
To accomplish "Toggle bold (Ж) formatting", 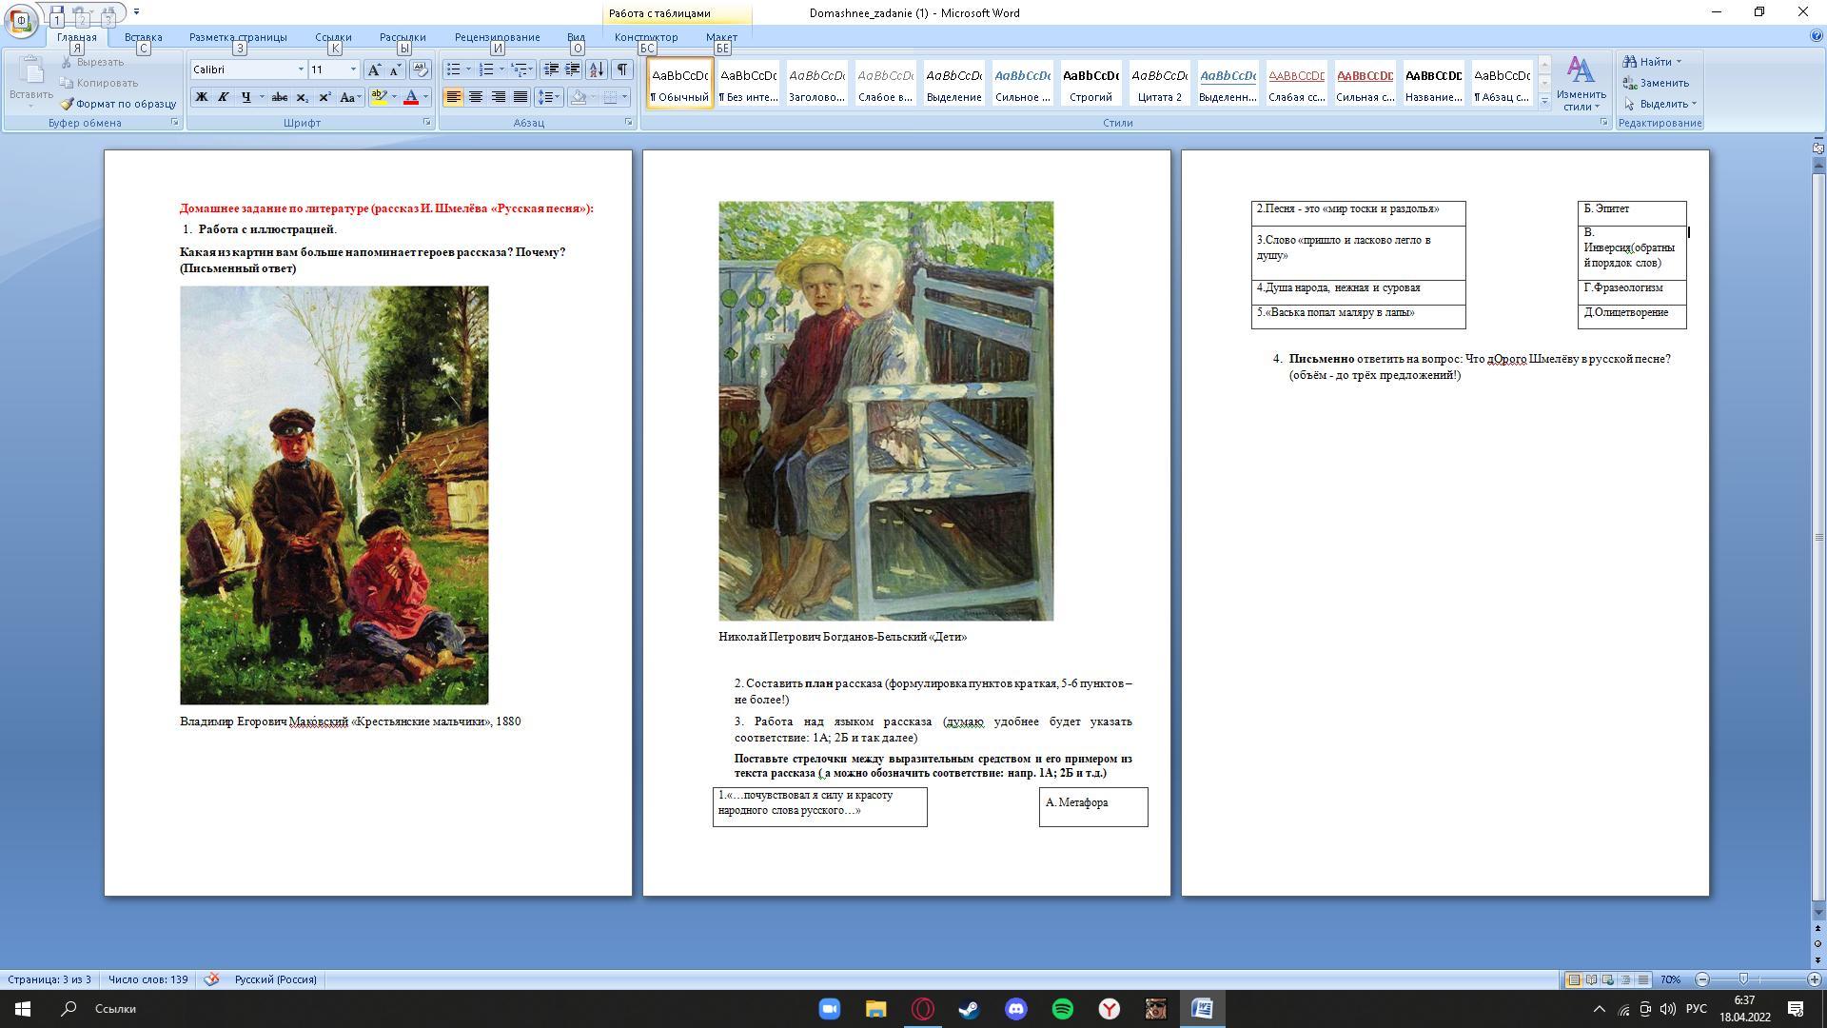I will pos(201,97).
